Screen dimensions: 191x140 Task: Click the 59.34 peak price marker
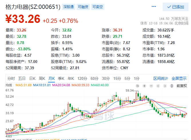pos(130,90)
